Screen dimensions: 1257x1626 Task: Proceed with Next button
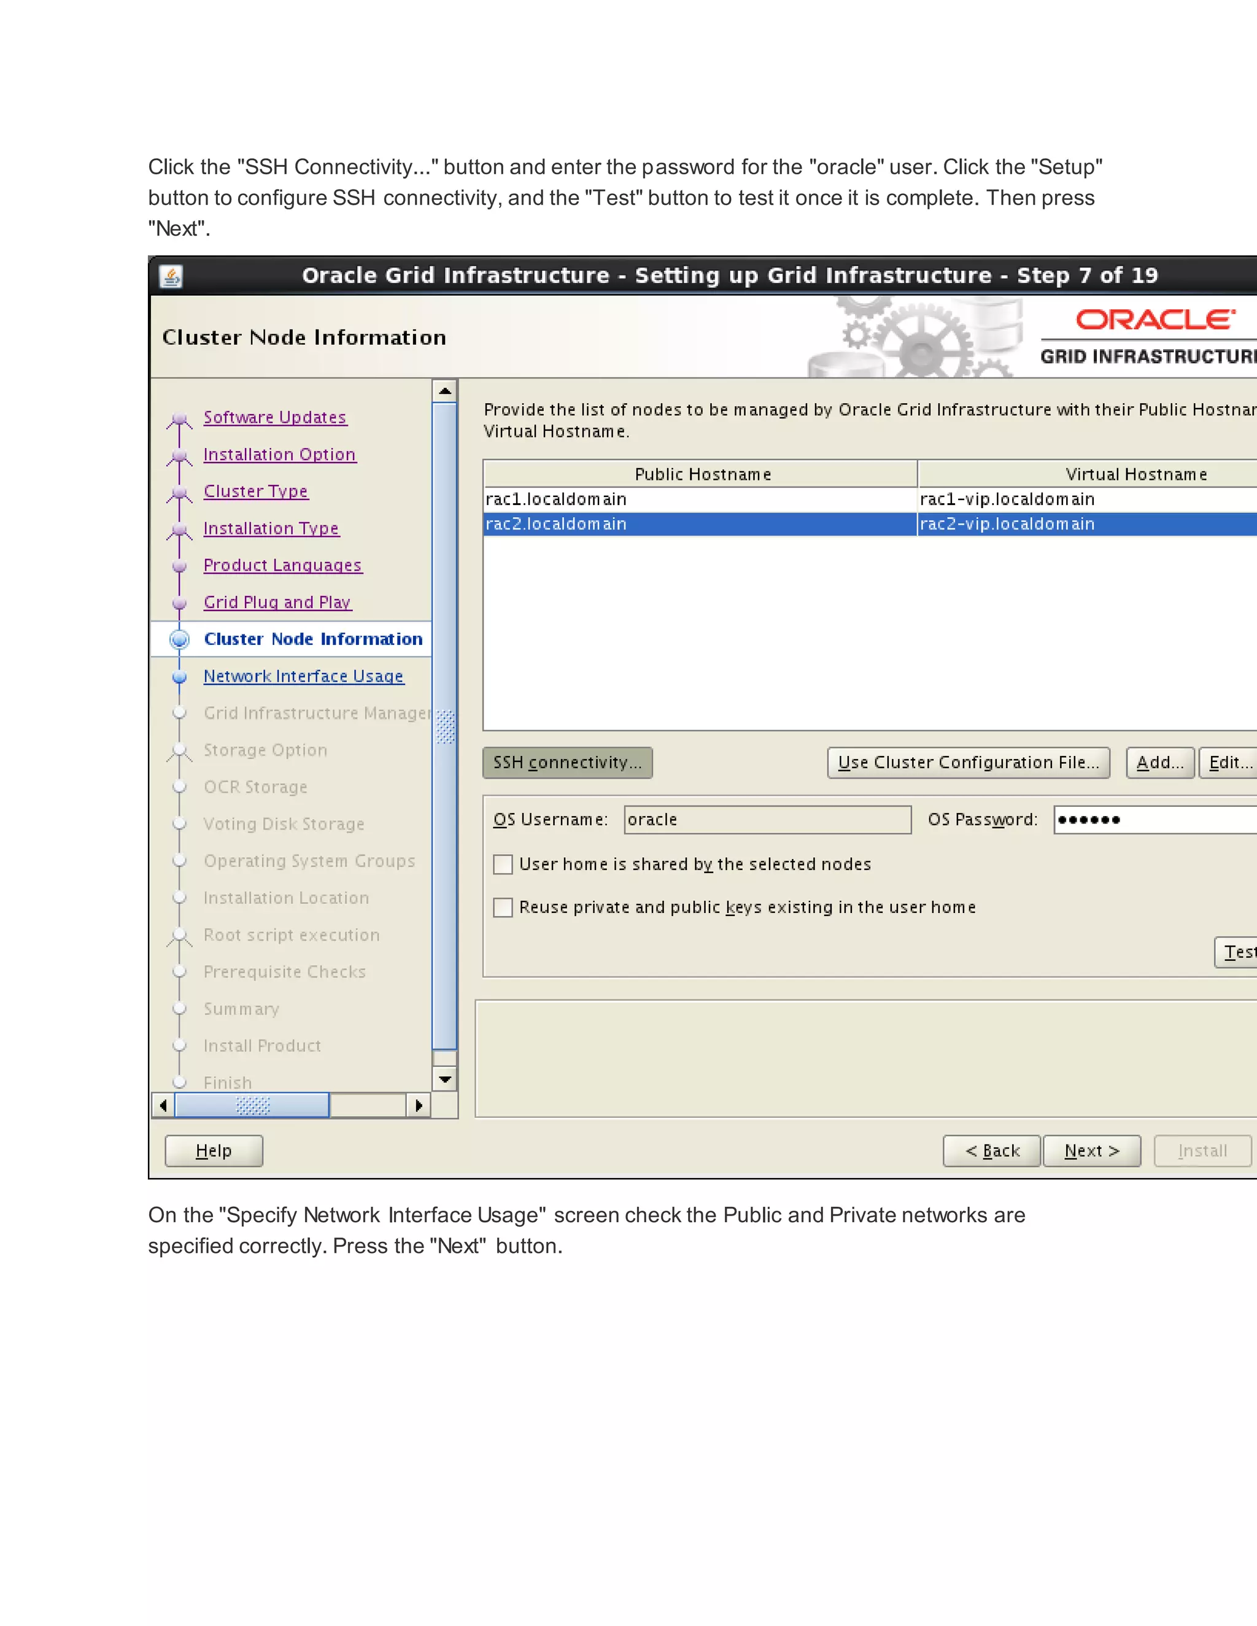[x=1092, y=1151]
